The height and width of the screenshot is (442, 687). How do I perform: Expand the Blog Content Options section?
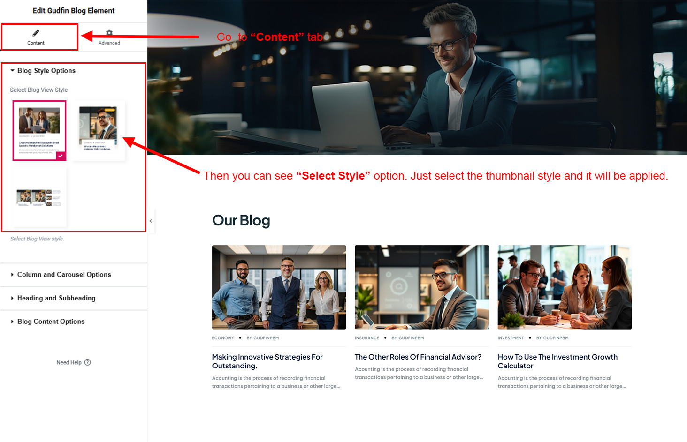[51, 322]
